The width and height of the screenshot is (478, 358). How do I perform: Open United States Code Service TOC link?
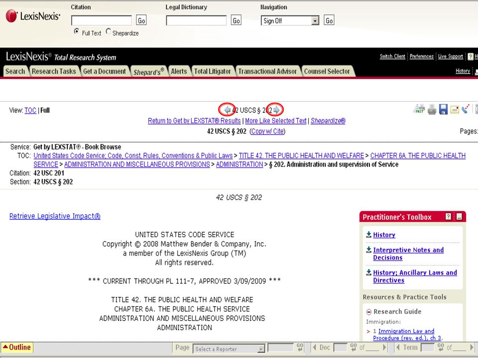[133, 156]
